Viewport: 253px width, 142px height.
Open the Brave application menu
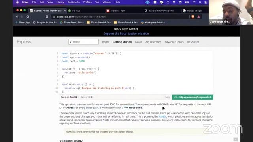pyautogui.click(x=25, y=2)
